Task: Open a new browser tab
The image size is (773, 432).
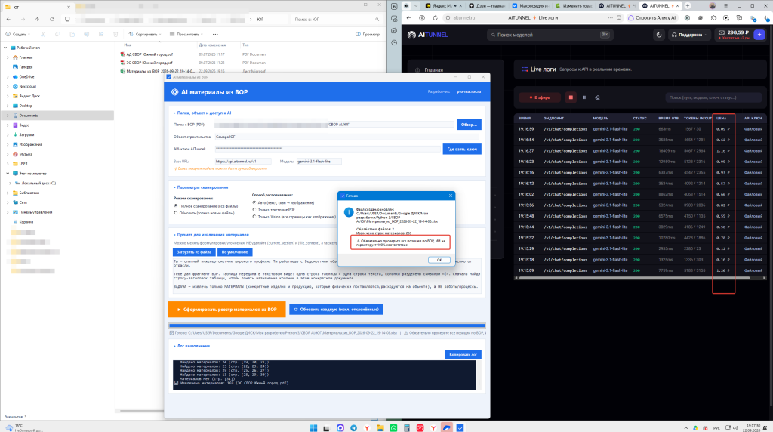Action: tap(688, 6)
